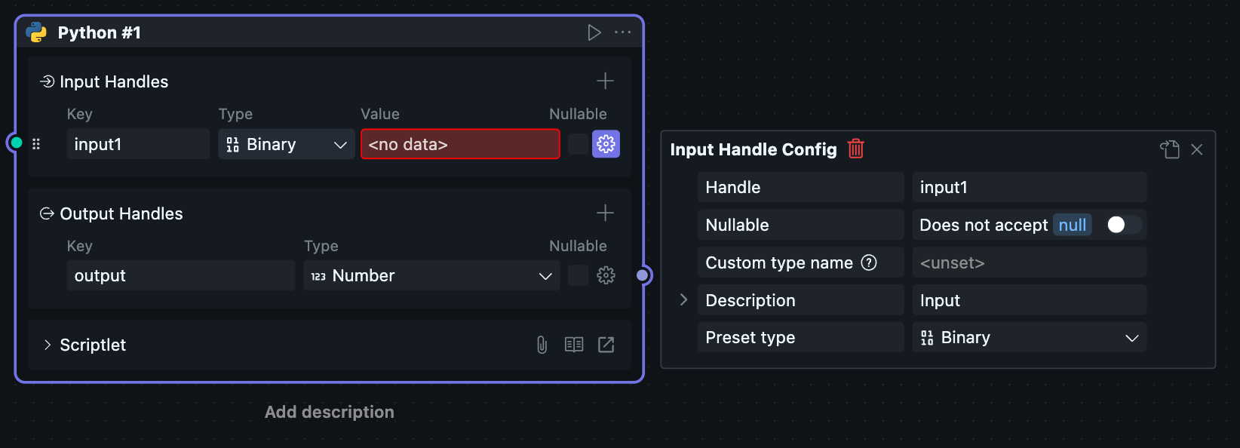Add a new output handle
The image size is (1240, 448).
point(605,213)
